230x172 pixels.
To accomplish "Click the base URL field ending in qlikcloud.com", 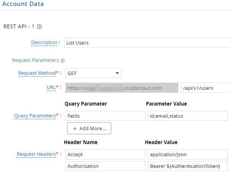I will click(122, 88).
